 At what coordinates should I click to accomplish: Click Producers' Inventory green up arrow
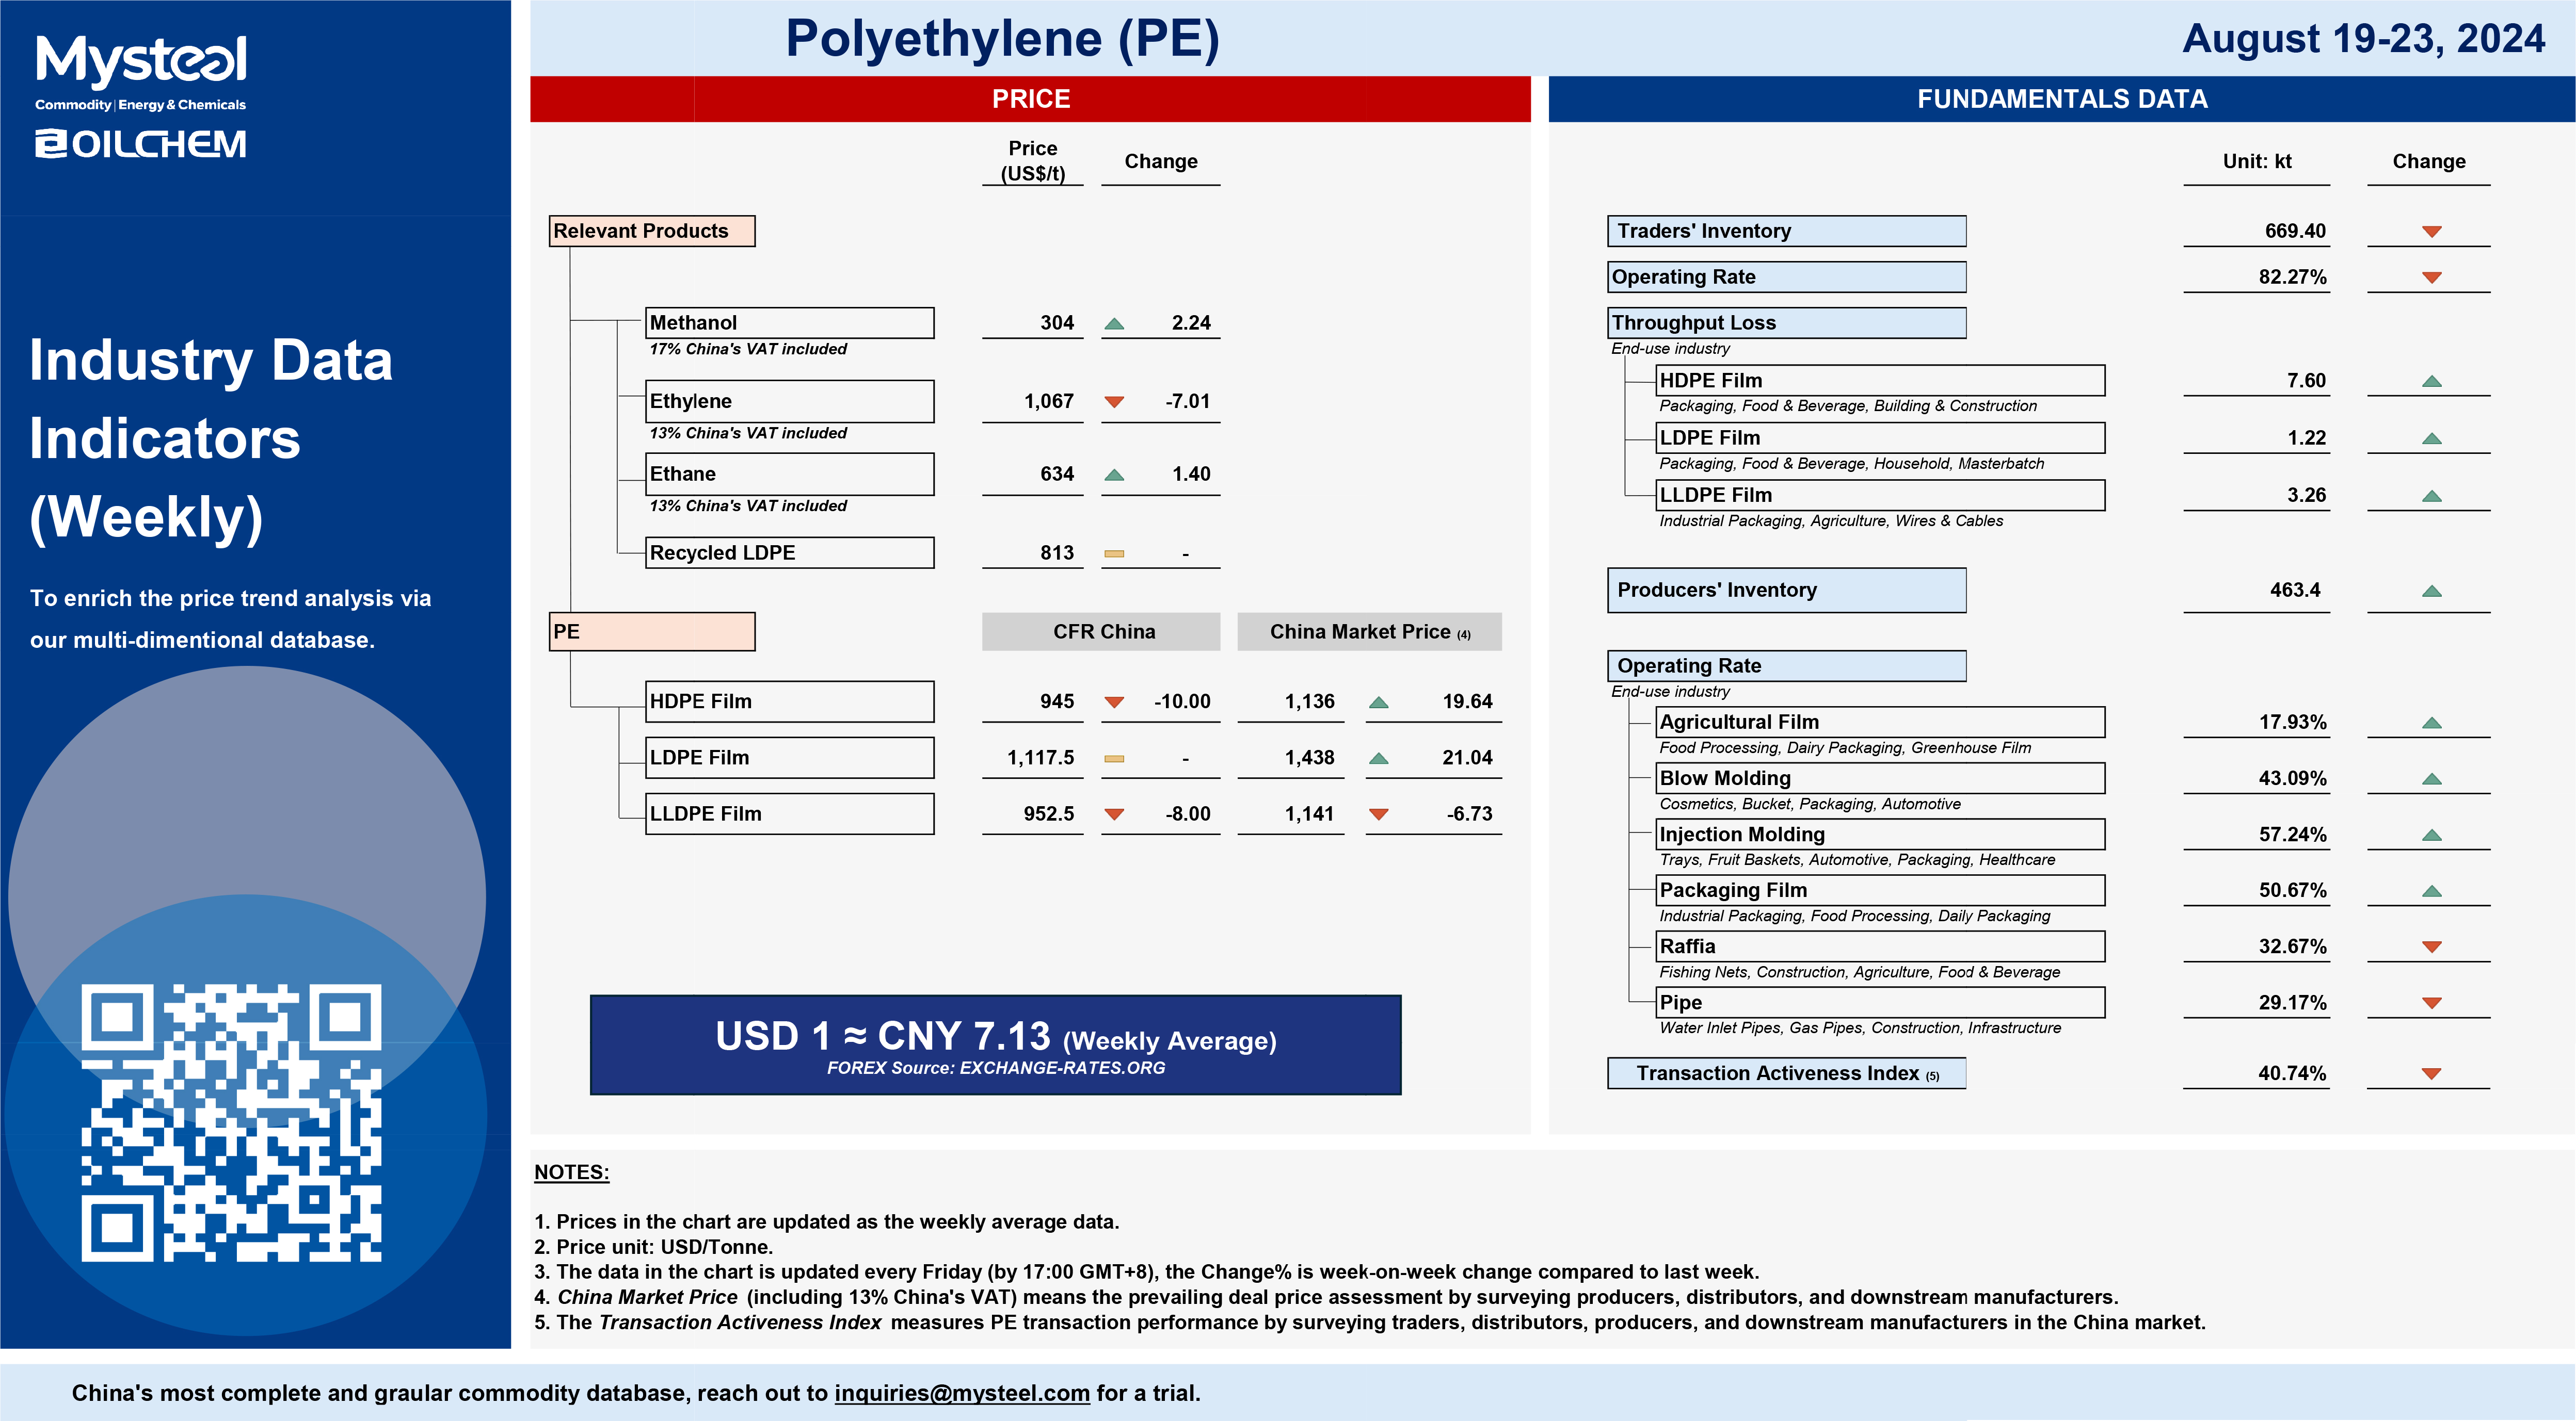[2432, 591]
